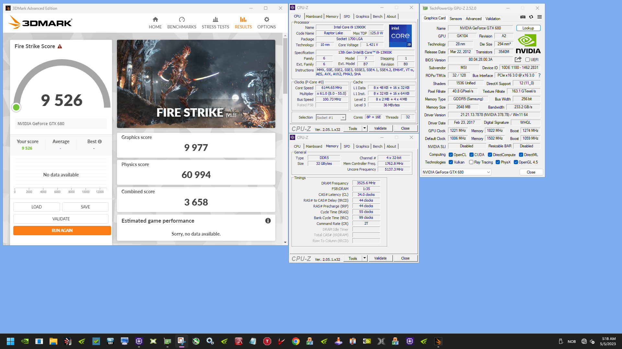Click the SAVE button in 3DMark

point(85,207)
